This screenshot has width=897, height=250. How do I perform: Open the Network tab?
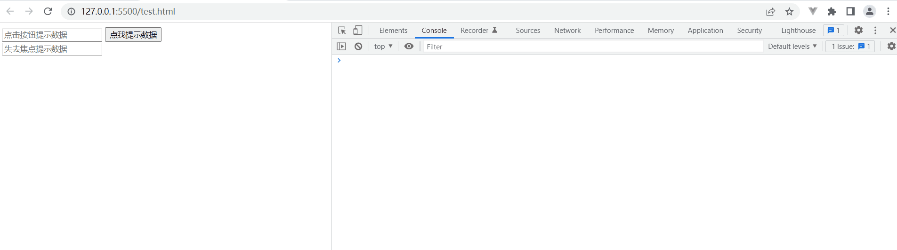567,31
